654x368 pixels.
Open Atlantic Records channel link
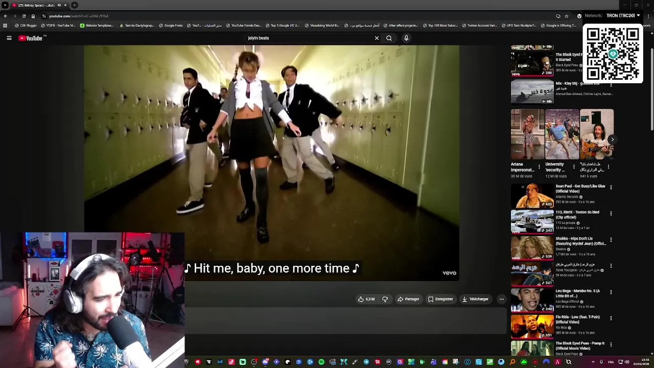coord(567,197)
